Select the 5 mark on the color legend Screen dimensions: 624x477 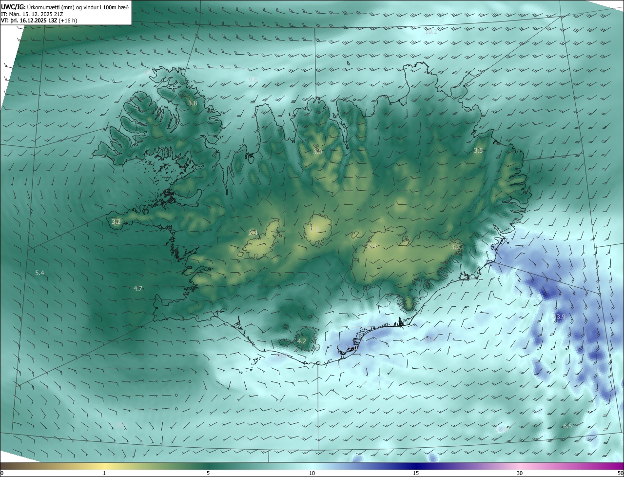[x=208, y=473]
